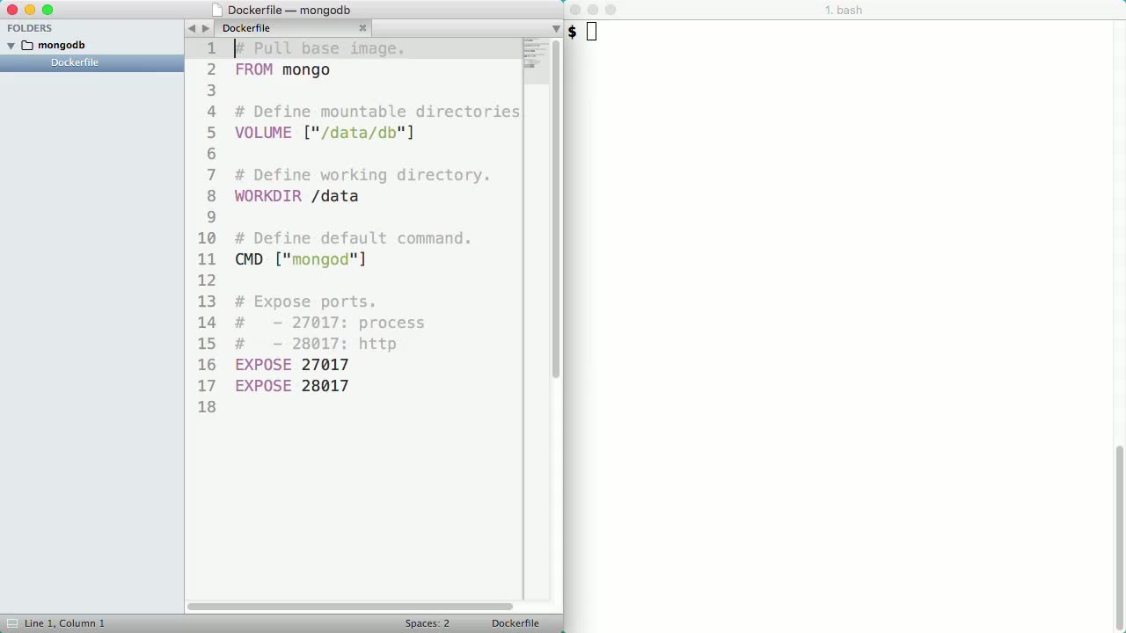Image resolution: width=1126 pixels, height=633 pixels.
Task: Click the document icon in Sublime title bar
Action: (x=217, y=11)
